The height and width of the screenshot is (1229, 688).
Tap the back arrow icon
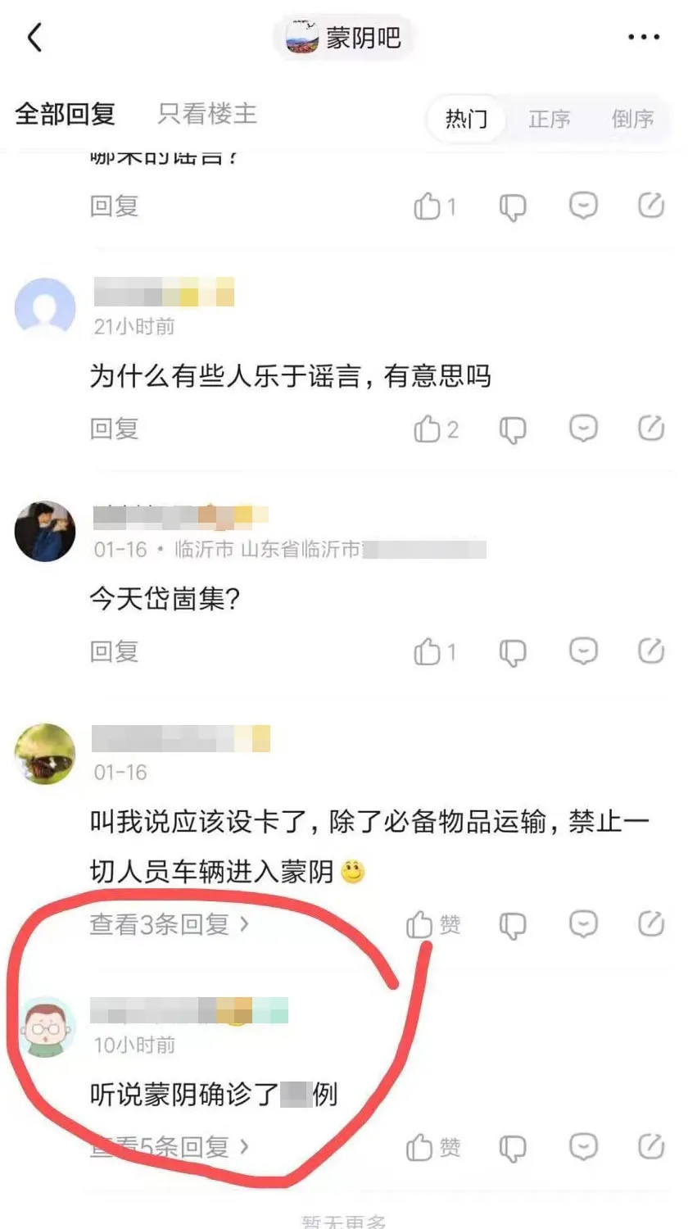[x=34, y=38]
